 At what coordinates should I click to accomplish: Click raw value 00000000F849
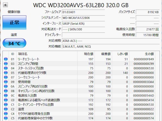[x=144, y=59]
